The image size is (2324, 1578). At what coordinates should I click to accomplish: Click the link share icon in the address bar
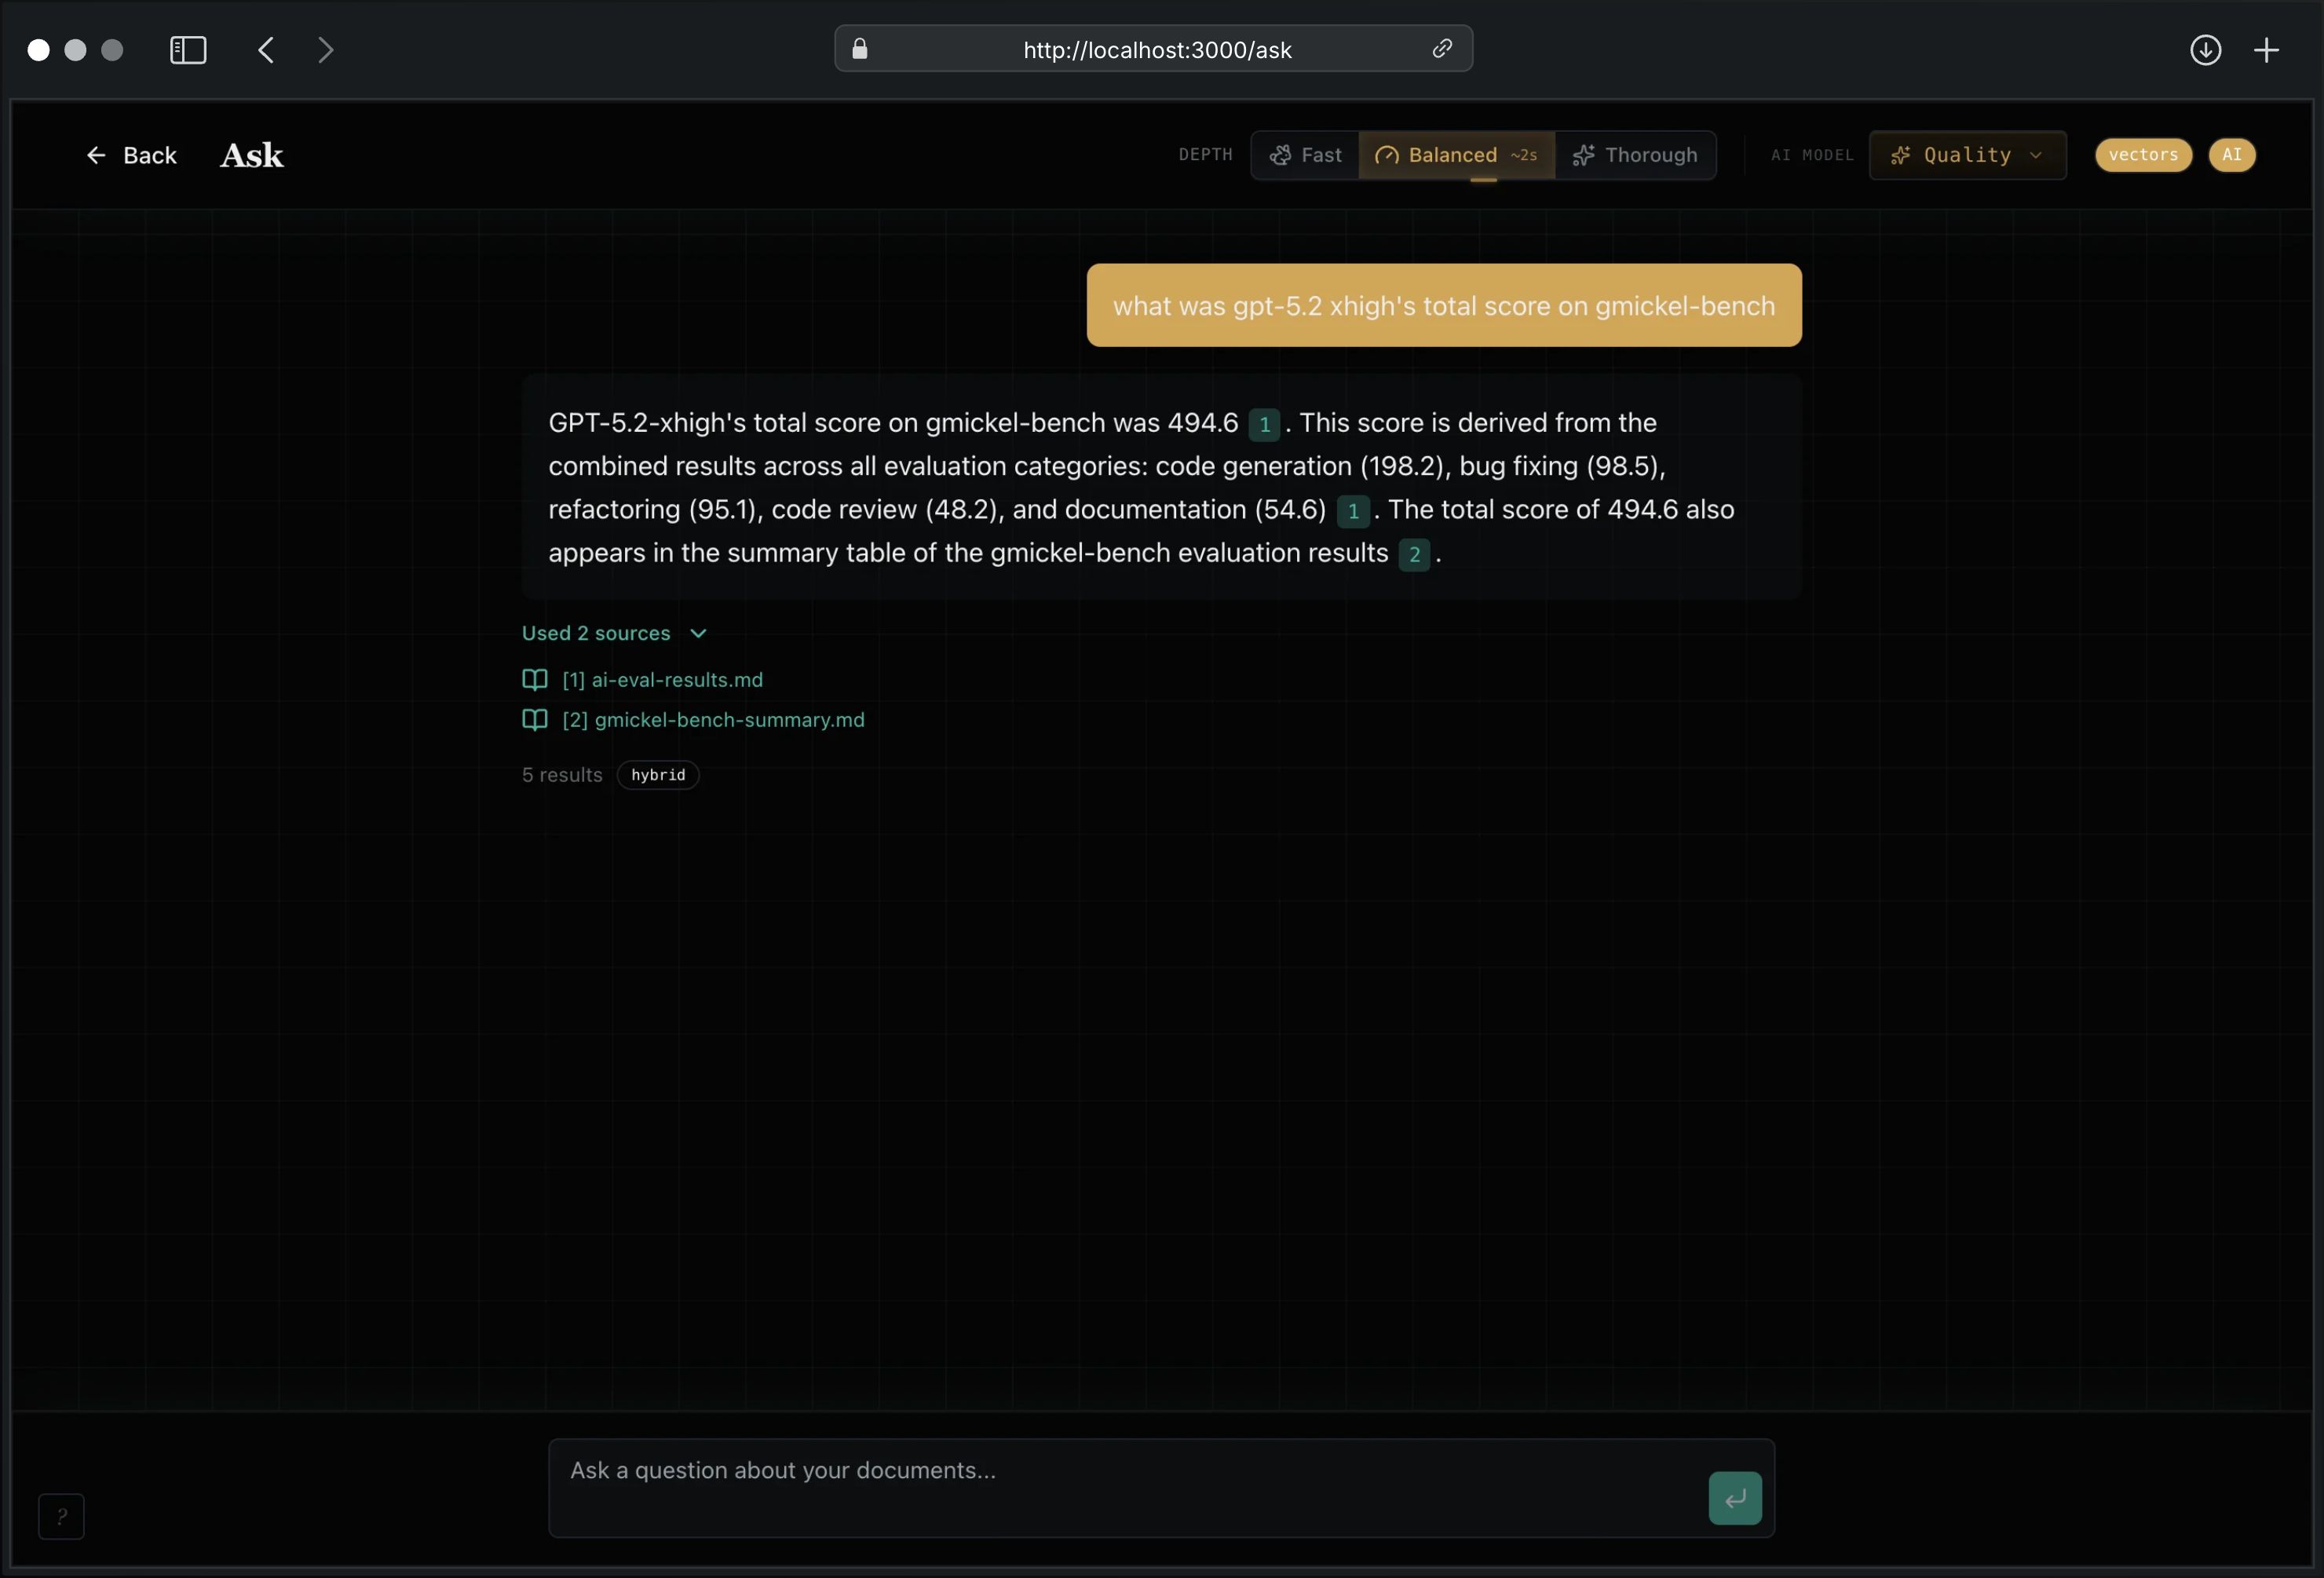1443,49
